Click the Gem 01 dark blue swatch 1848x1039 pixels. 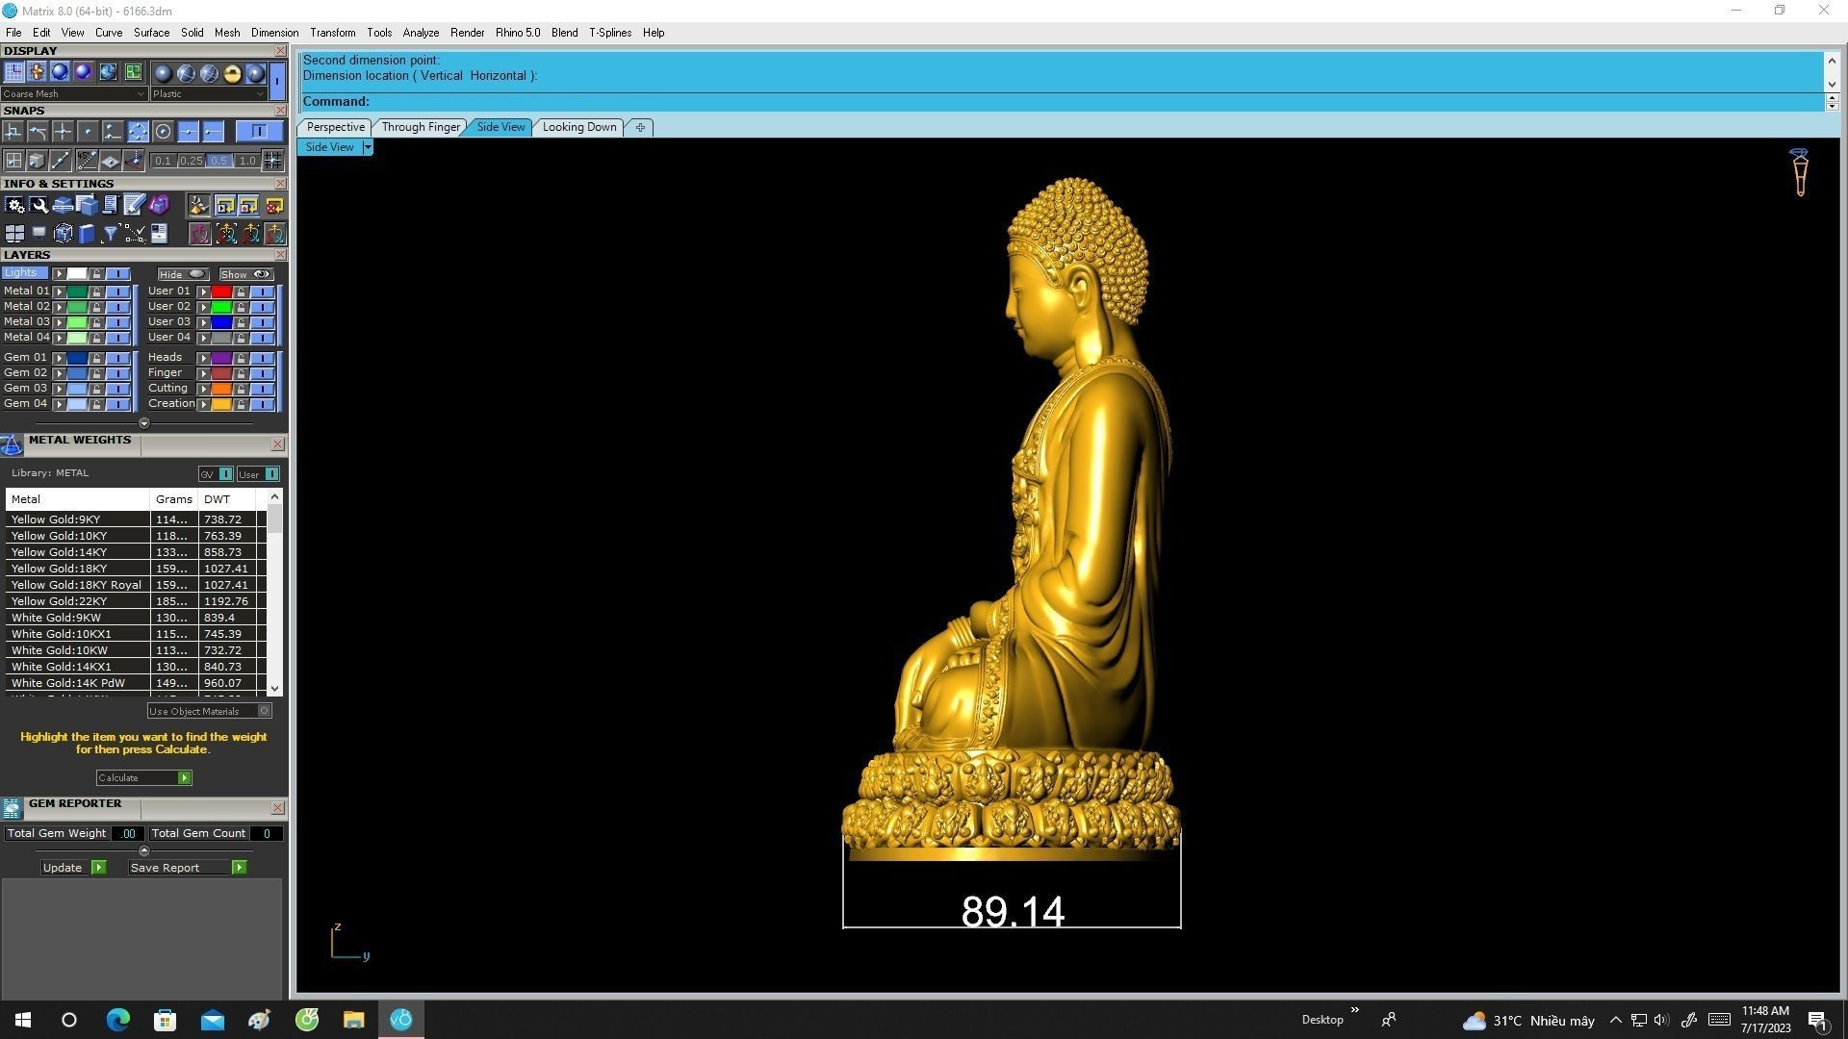[x=77, y=358]
